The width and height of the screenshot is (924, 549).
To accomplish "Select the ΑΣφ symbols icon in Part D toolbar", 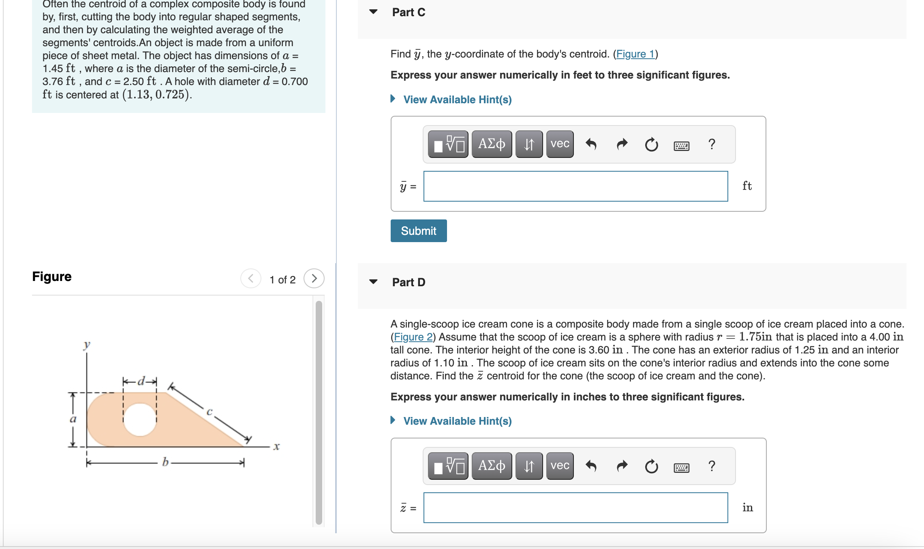I will pyautogui.click(x=491, y=466).
